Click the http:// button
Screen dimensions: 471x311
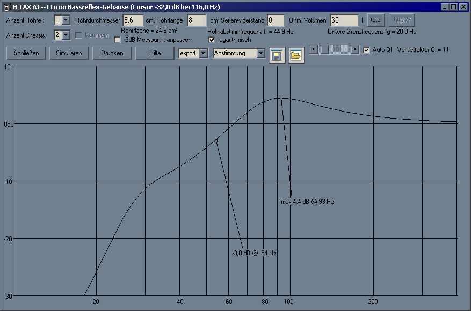click(402, 20)
